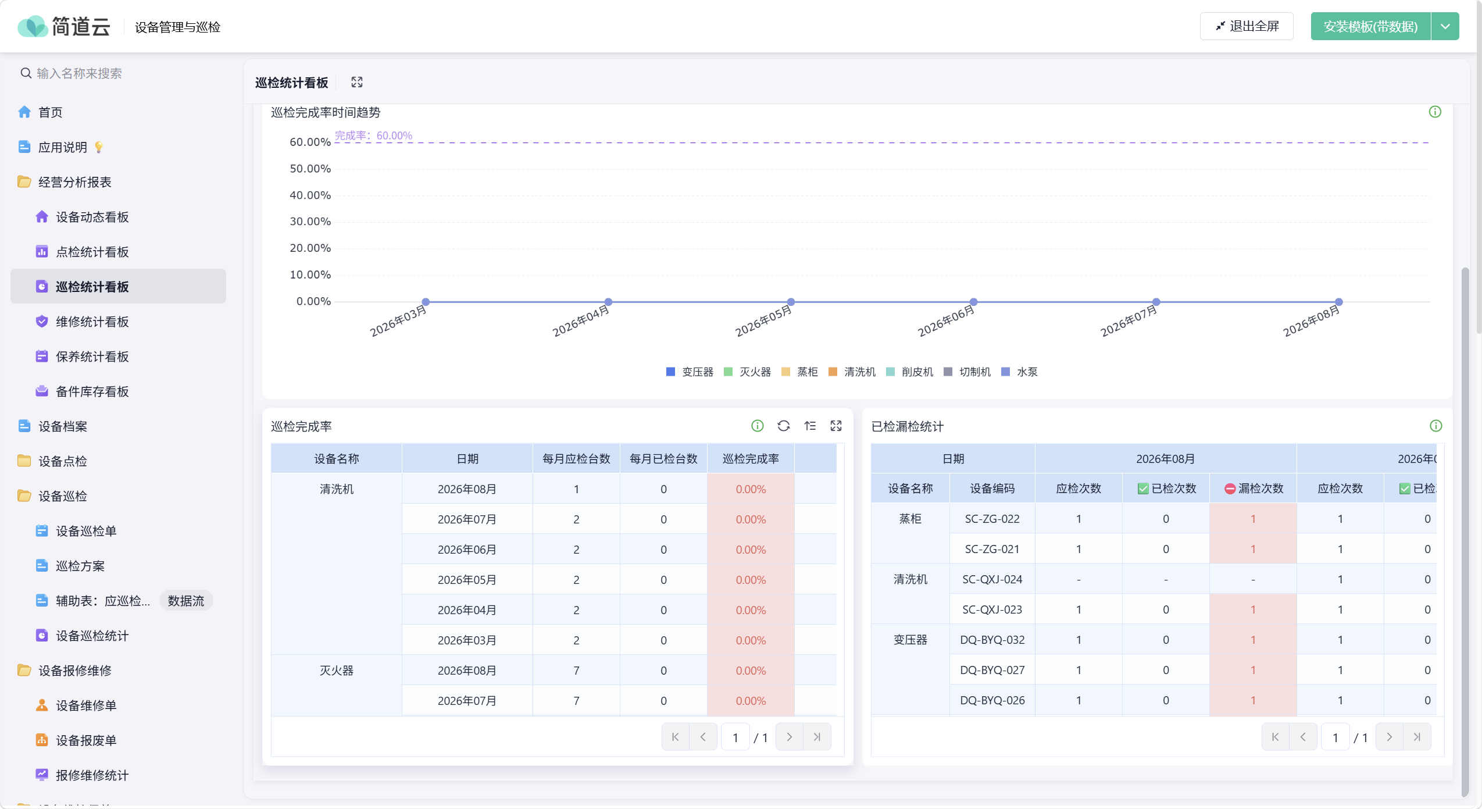1482x809 pixels.
Task: Toggle the 灭火器 series in the legend
Action: coord(747,372)
